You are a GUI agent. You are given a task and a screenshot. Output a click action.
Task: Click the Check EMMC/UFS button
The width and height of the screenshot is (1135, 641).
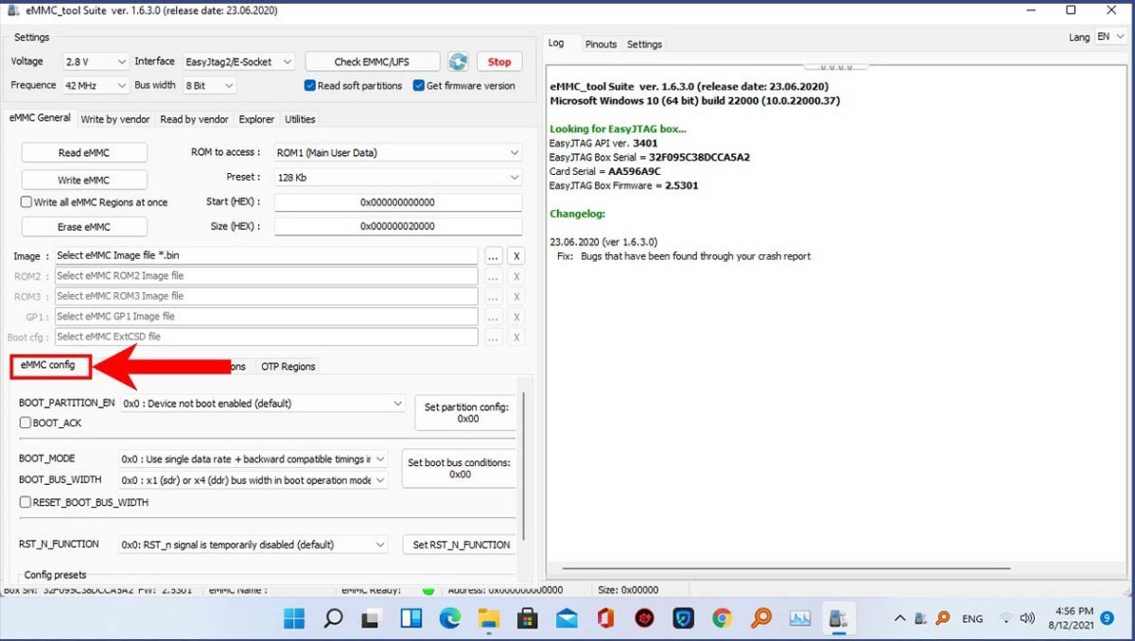pyautogui.click(x=373, y=61)
